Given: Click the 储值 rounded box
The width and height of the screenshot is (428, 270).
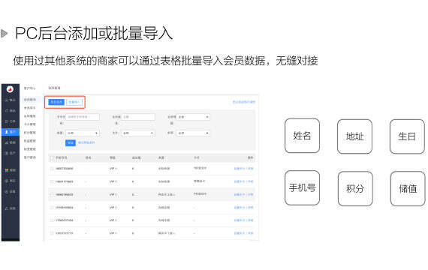Looking at the screenshot, I should pyautogui.click(x=408, y=188).
